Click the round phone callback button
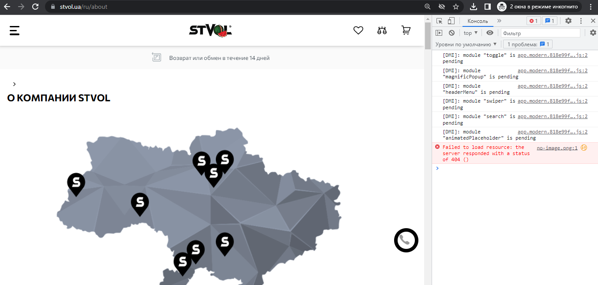This screenshot has width=598, height=285. [x=406, y=241]
